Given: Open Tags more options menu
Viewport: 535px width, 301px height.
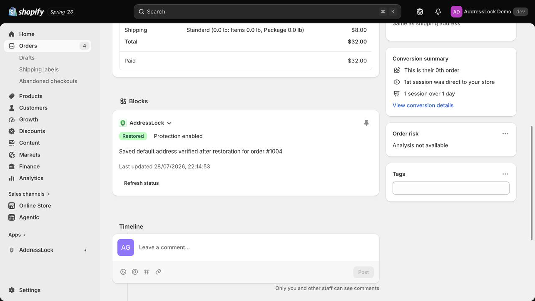Looking at the screenshot, I should tap(505, 174).
